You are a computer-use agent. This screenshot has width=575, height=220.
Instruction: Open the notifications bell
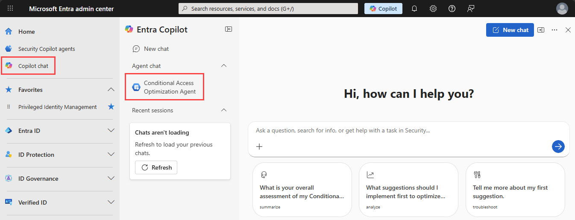[414, 9]
